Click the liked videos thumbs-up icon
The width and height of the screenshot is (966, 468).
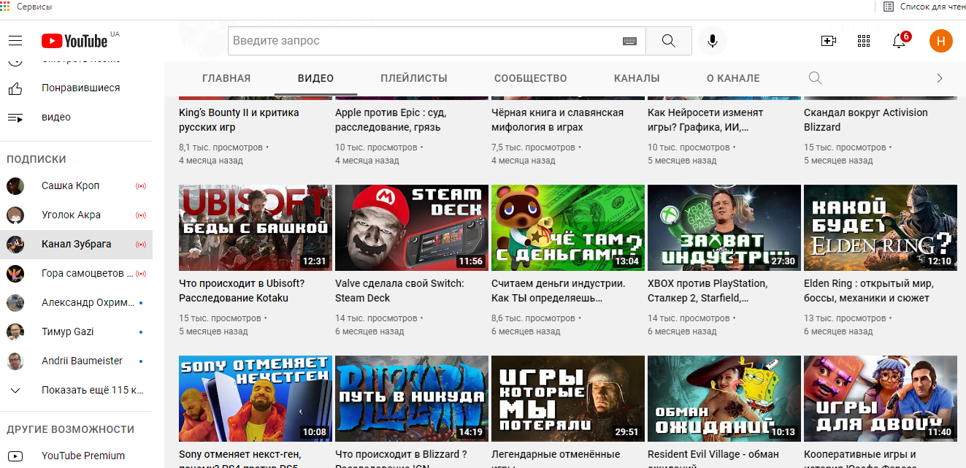15,88
